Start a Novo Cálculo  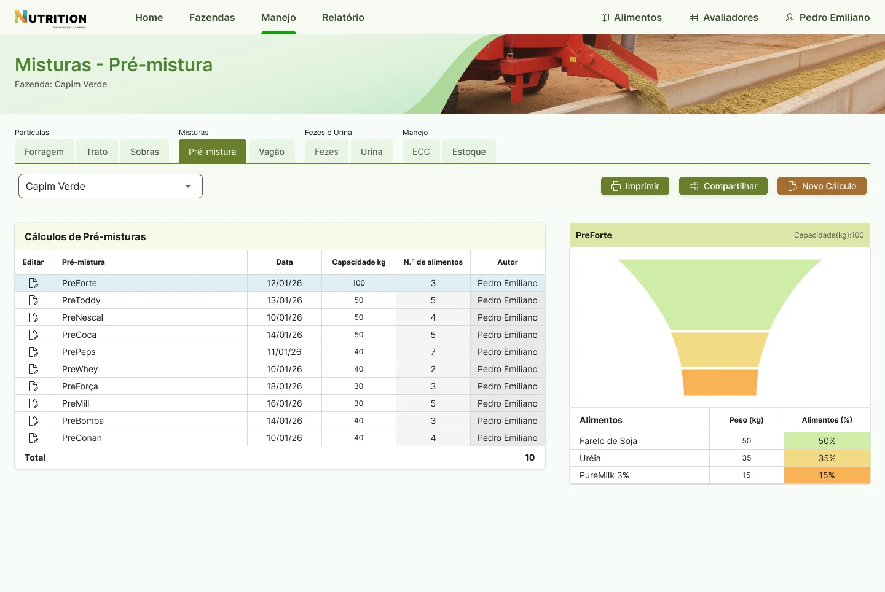[x=822, y=186]
